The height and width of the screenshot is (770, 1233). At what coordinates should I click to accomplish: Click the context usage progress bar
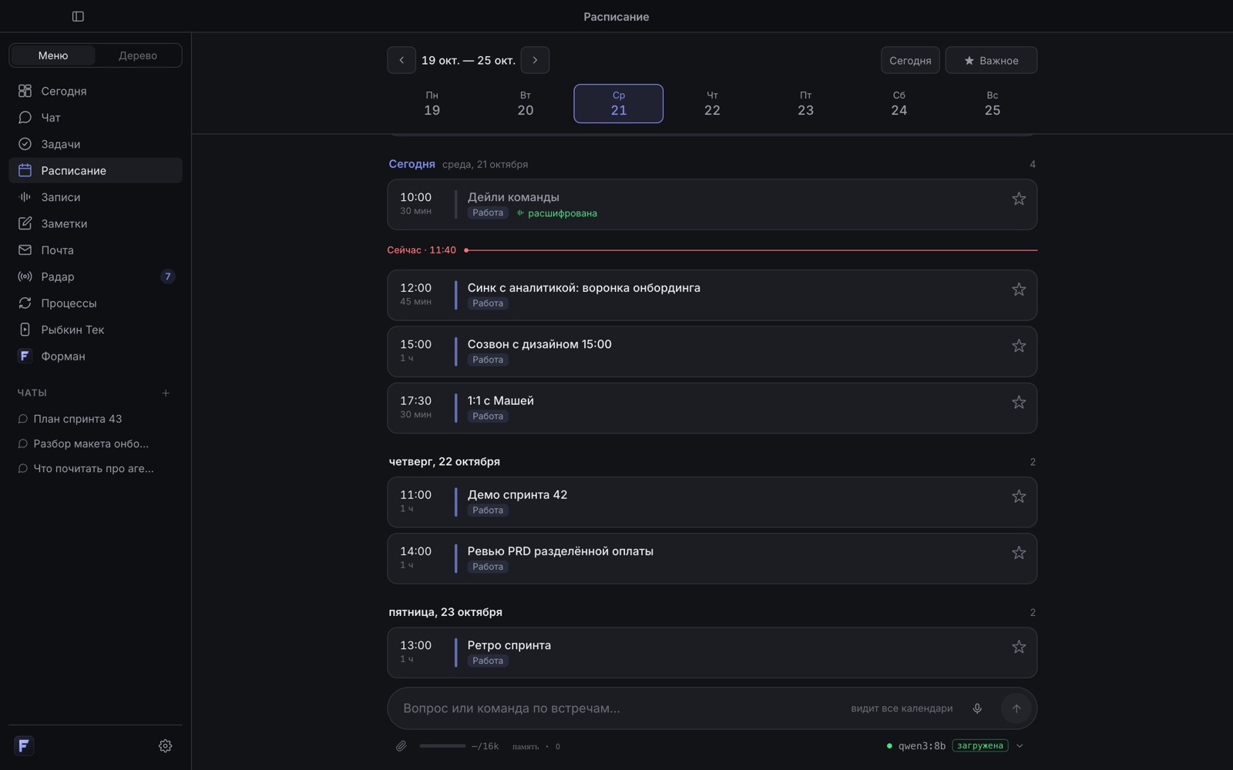click(442, 746)
